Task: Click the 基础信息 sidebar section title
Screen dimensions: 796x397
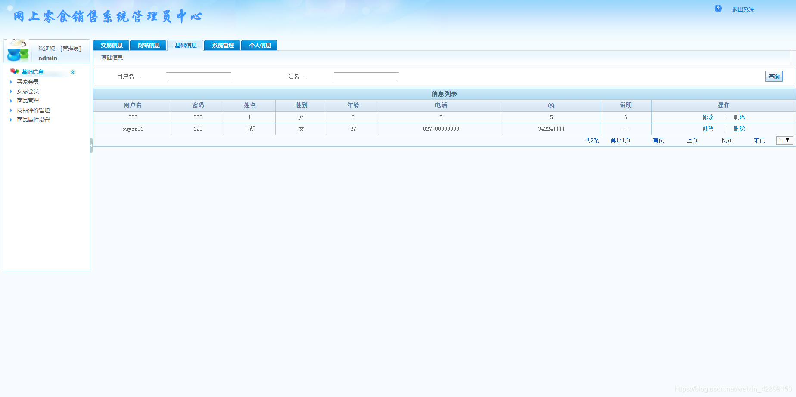Action: pos(33,72)
